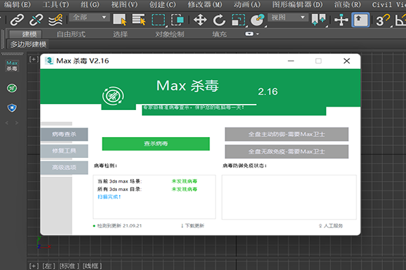406x270 pixels.
Task: Click the left arrow in the sidebar
Action: pyautogui.click(x=7, y=123)
